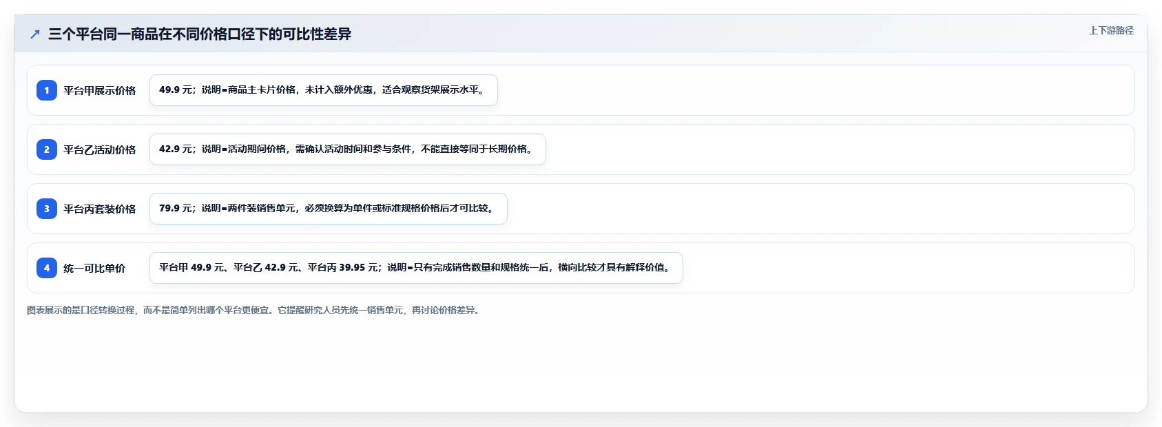The image size is (1162, 427).
Task: Select the step 2 number badge
Action: [47, 149]
